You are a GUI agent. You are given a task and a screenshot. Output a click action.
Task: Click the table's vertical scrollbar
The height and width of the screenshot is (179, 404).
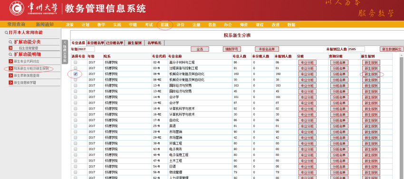pyautogui.click(x=401, y=116)
